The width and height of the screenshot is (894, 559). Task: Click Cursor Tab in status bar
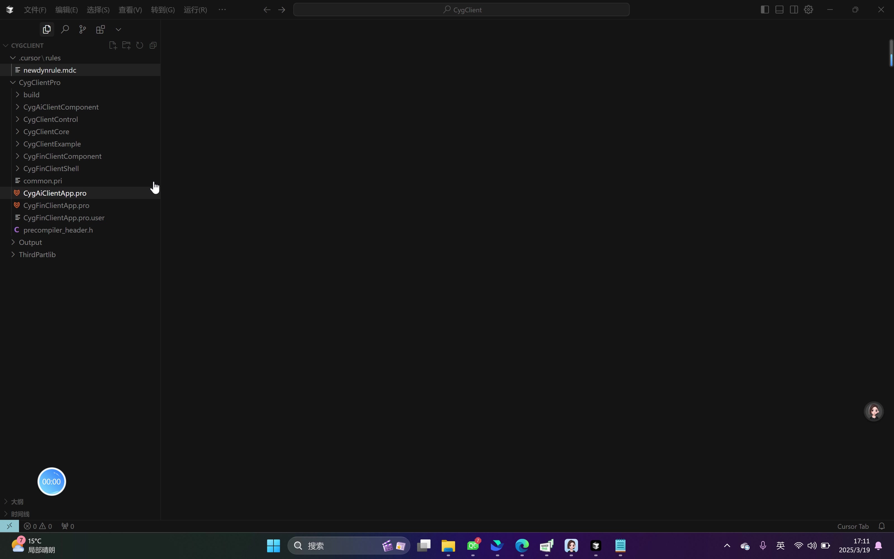(853, 526)
